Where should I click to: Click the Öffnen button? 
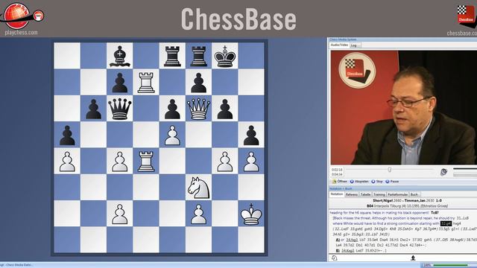[340, 182]
